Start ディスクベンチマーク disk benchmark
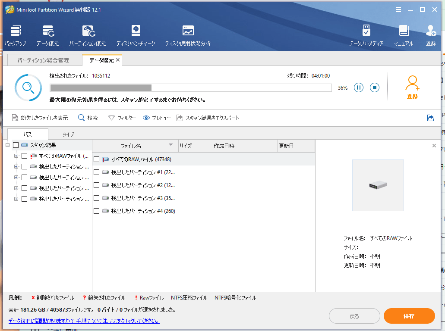445x331 pixels. 136,35
